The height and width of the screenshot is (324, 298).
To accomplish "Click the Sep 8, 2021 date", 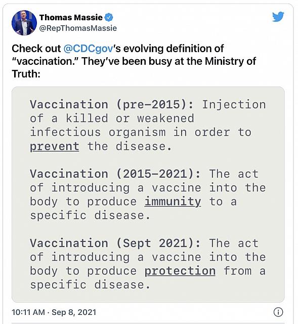I will click(x=74, y=312).
